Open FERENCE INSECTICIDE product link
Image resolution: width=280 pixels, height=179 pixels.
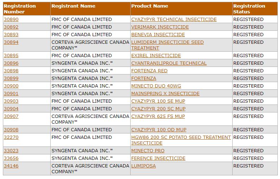click(x=158, y=158)
